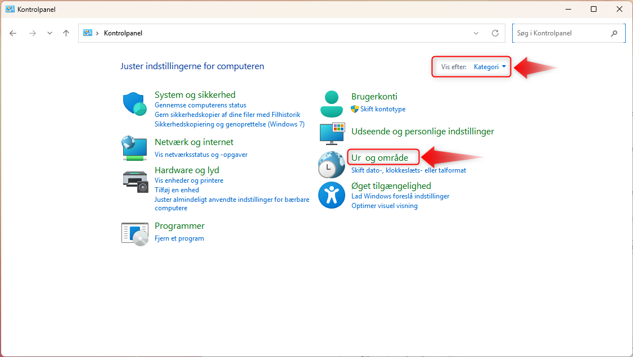Image resolution: width=633 pixels, height=357 pixels.
Task: Minimize the Kontrolpanel window
Action: [x=568, y=9]
